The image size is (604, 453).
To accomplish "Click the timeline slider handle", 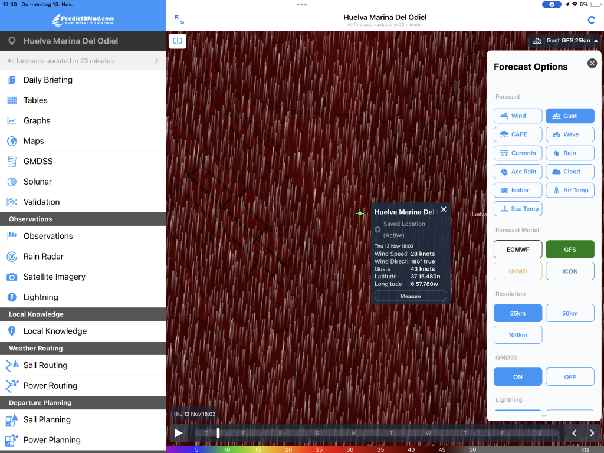I will tap(218, 433).
